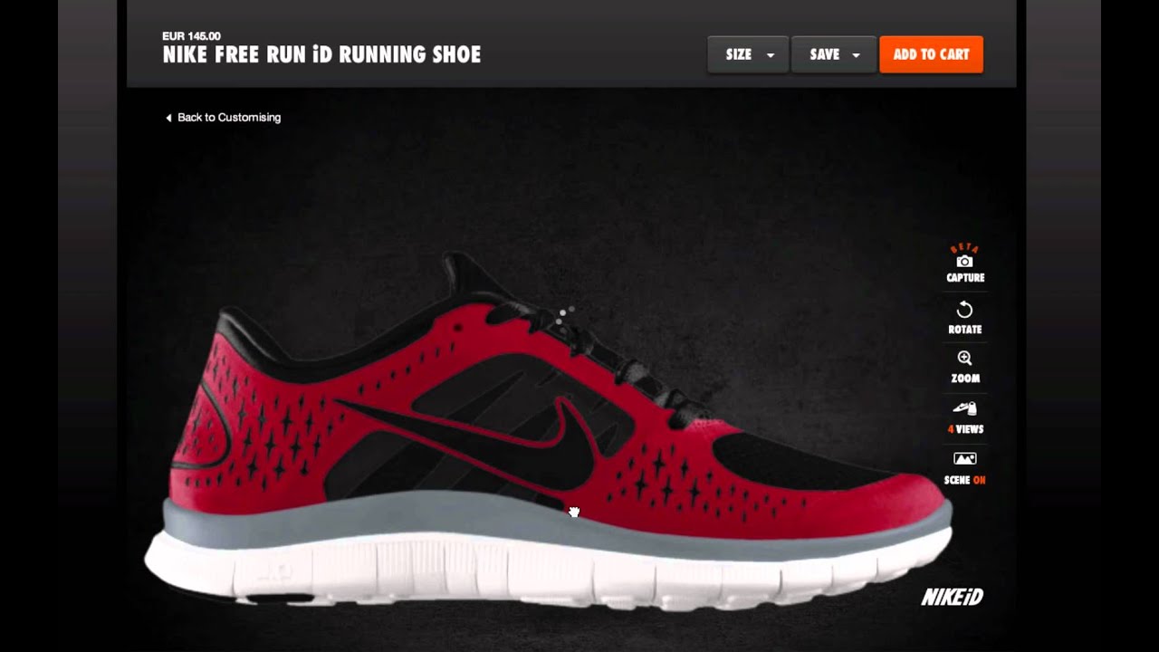Click the NIKEiD logo
The height and width of the screenshot is (652, 1159).
(x=952, y=597)
